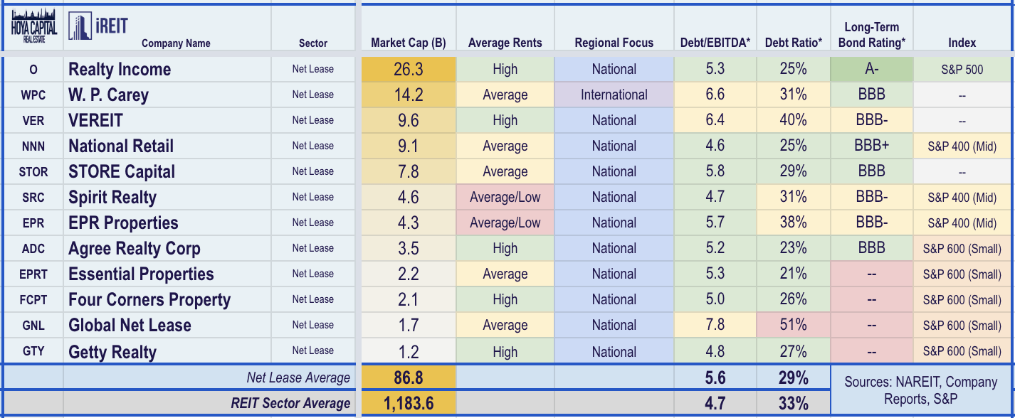Select Spirit Realty's Average/Low rents cell
This screenshot has height=418, width=1015.
point(505,198)
